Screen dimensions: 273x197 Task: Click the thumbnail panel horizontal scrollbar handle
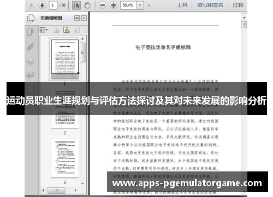56,190
